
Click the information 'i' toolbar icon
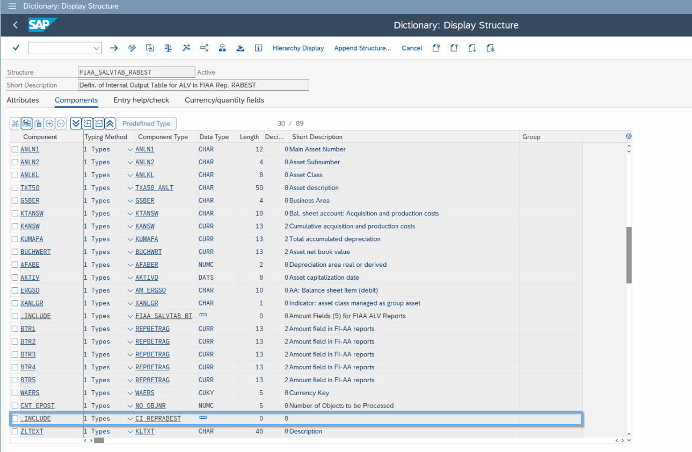pyautogui.click(x=258, y=48)
